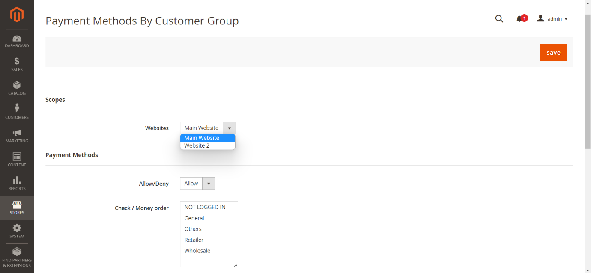This screenshot has height=273, width=591.
Task: Click the search magnifier icon
Action: (499, 19)
